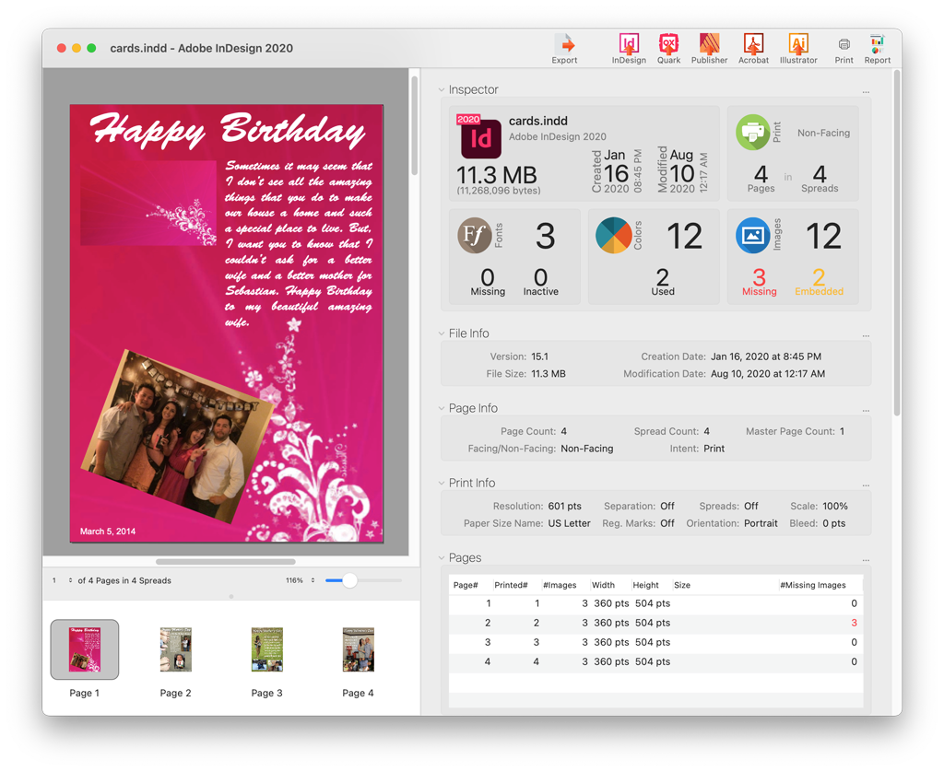Collapse the Print Info section

point(442,483)
